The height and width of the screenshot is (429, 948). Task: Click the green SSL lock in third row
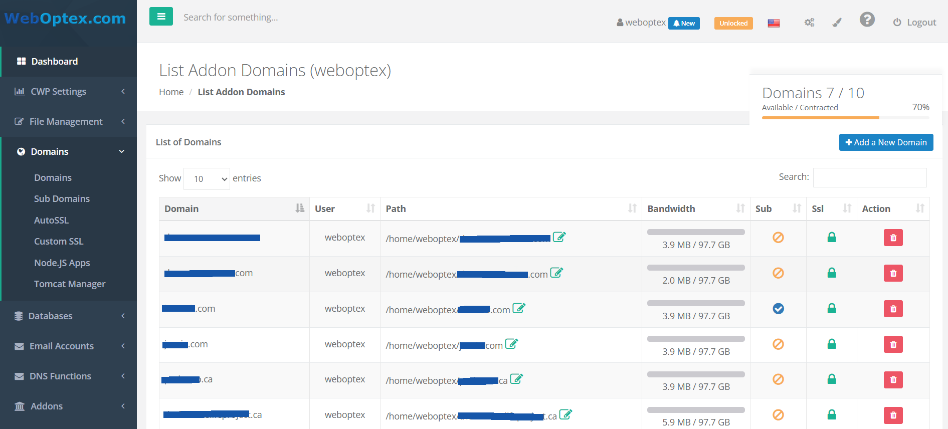click(x=831, y=309)
